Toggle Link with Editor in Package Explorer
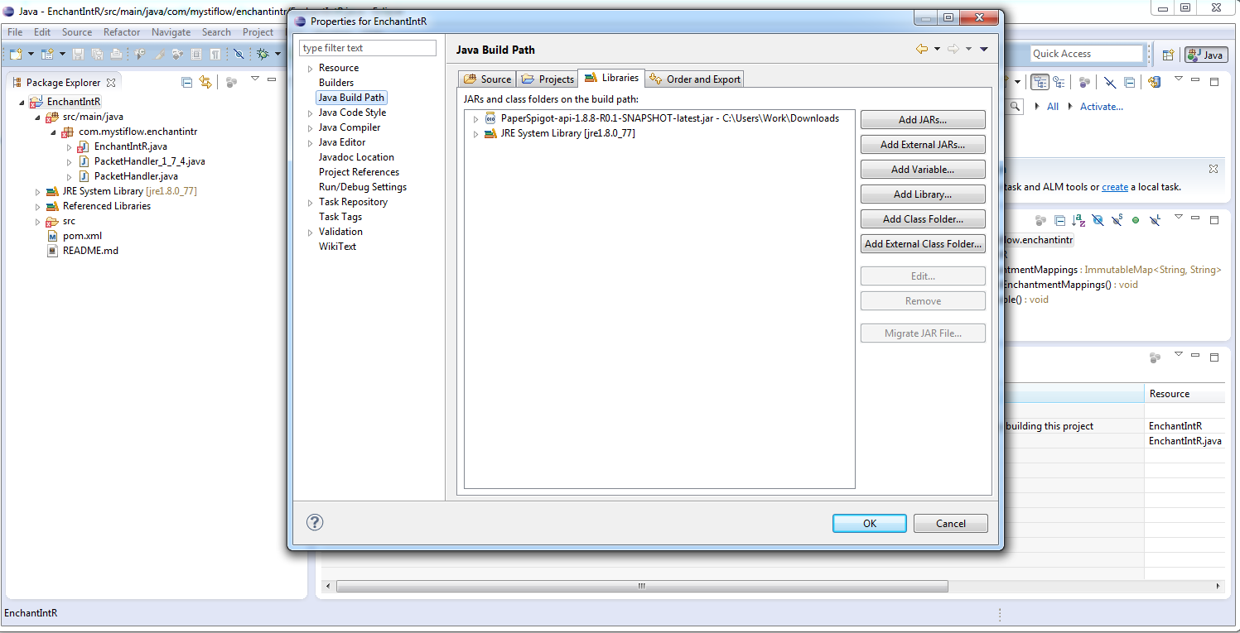The height and width of the screenshot is (633, 1240). pyautogui.click(x=205, y=82)
